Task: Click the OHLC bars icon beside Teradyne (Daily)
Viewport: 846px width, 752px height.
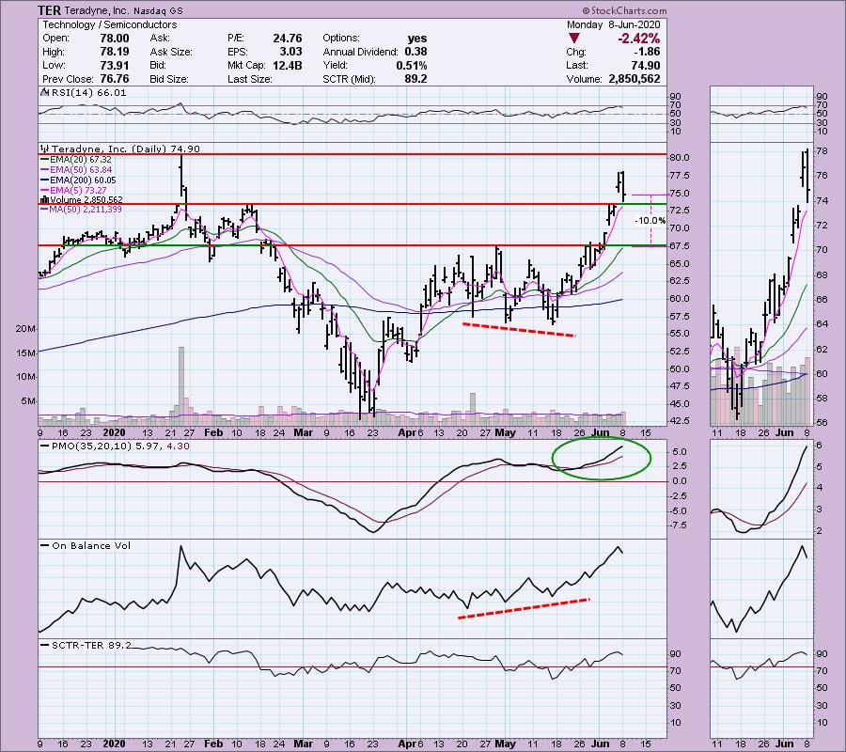Action: tap(45, 149)
